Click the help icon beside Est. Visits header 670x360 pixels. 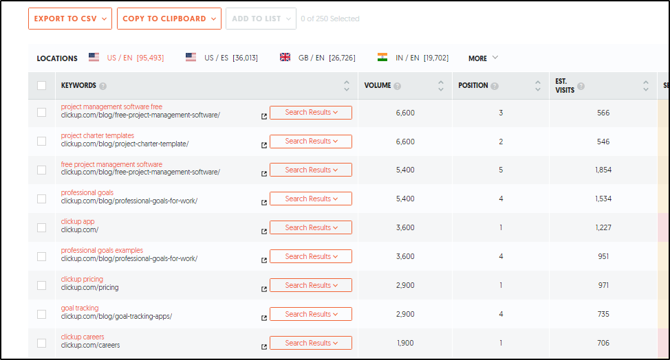pos(581,87)
